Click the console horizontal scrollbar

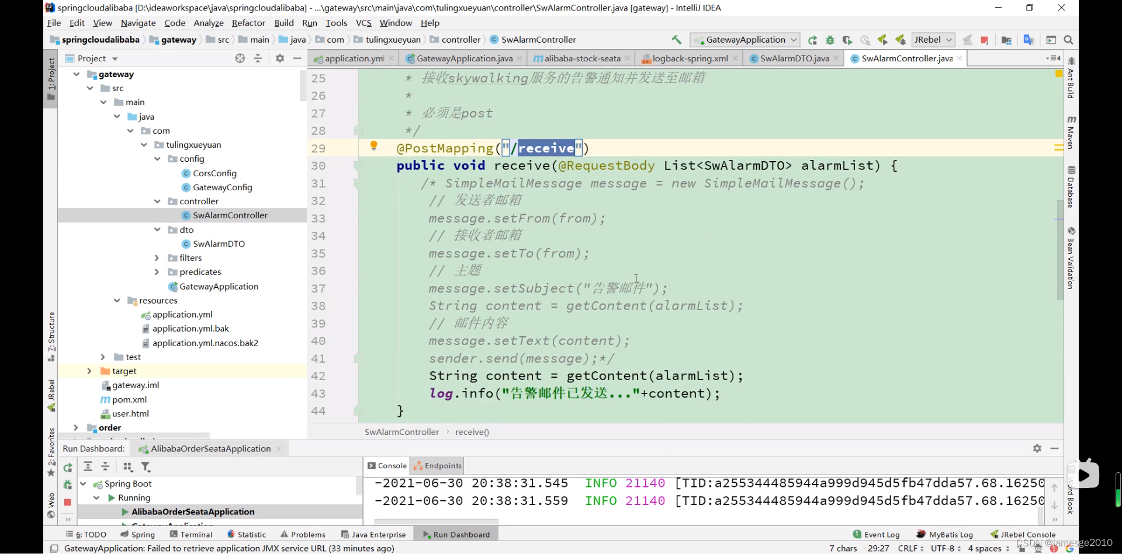(x=437, y=521)
